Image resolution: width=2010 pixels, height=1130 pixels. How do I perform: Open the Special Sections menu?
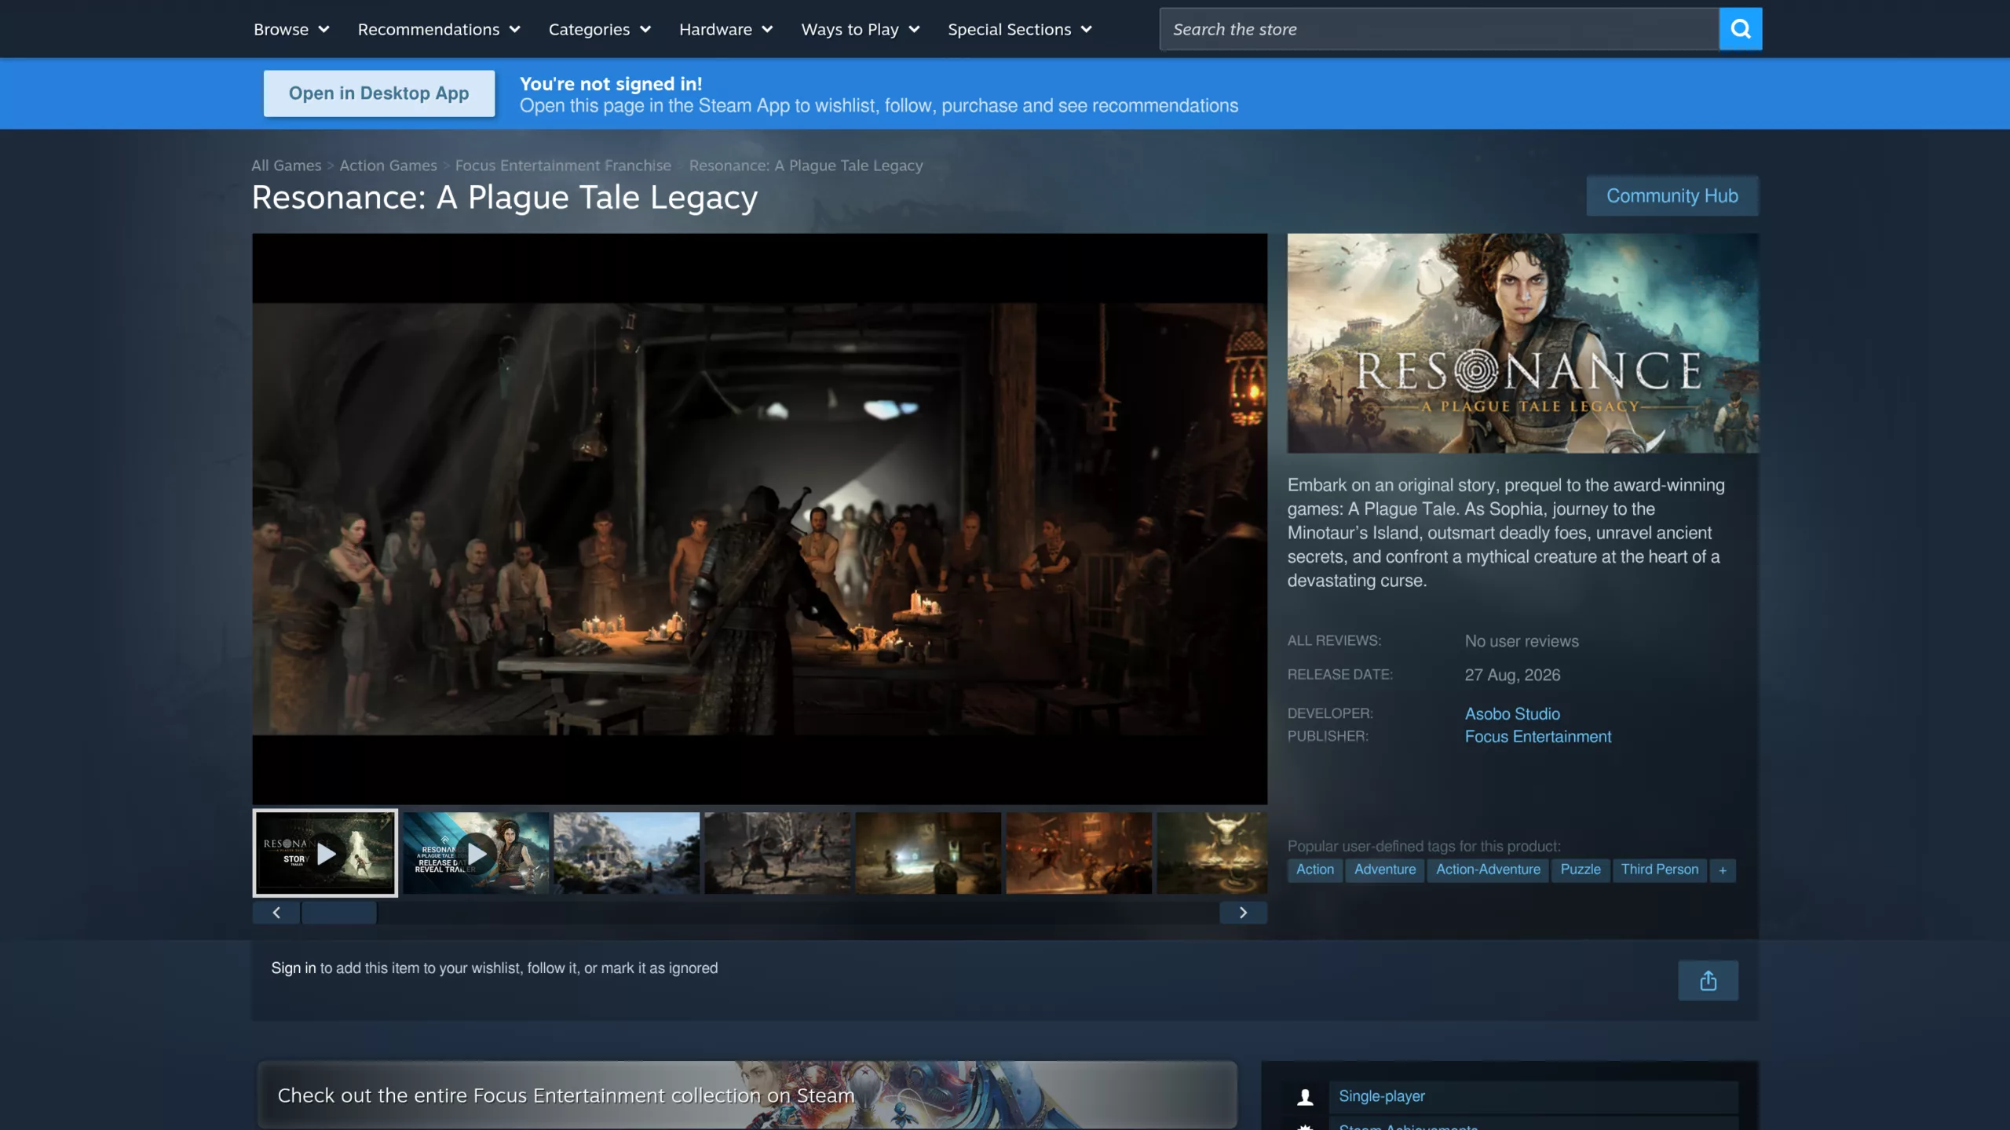[1020, 29]
